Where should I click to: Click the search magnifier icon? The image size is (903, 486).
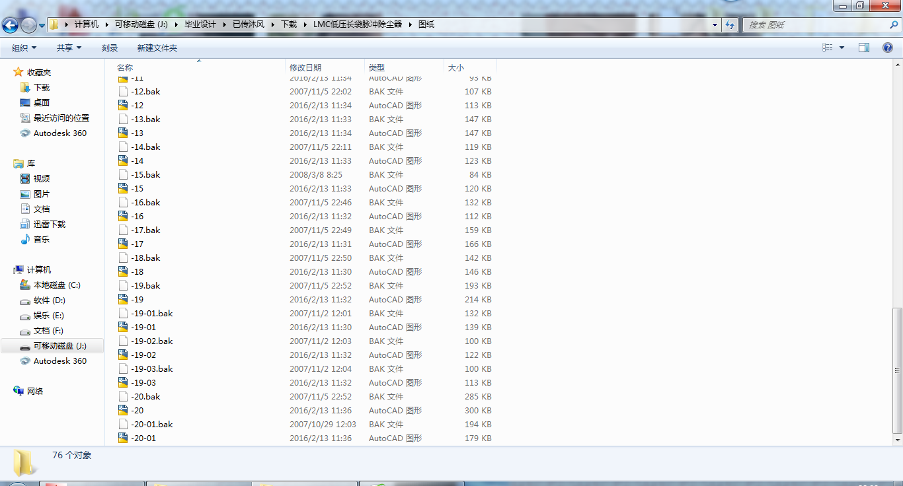894,24
